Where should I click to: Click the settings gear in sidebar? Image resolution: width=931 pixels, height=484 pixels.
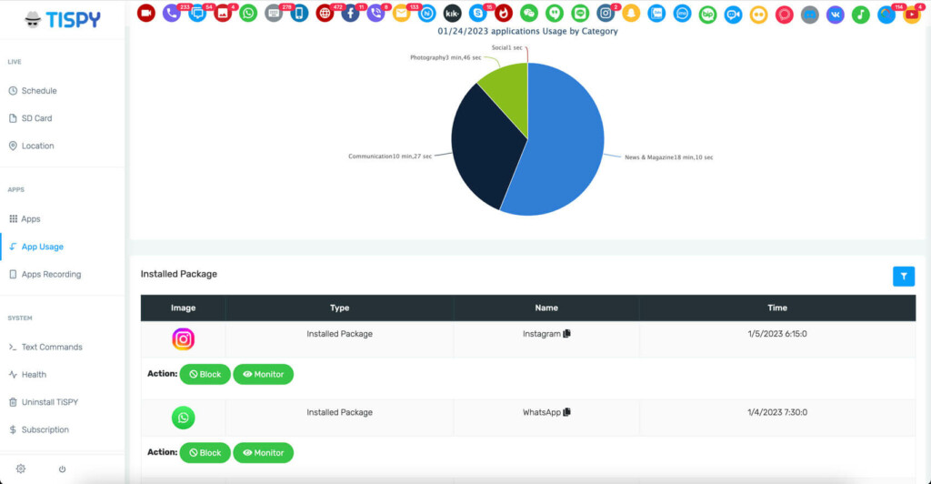click(x=21, y=469)
